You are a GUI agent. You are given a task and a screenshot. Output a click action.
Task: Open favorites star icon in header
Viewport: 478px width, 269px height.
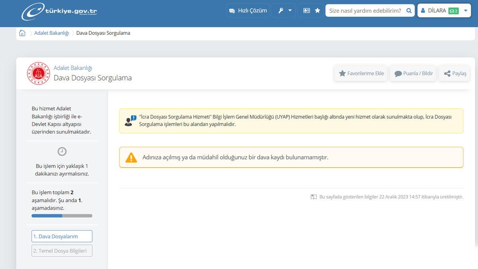pyautogui.click(x=317, y=11)
